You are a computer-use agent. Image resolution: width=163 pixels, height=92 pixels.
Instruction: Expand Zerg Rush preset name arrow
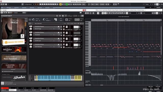pyautogui.click(x=34, y=35)
